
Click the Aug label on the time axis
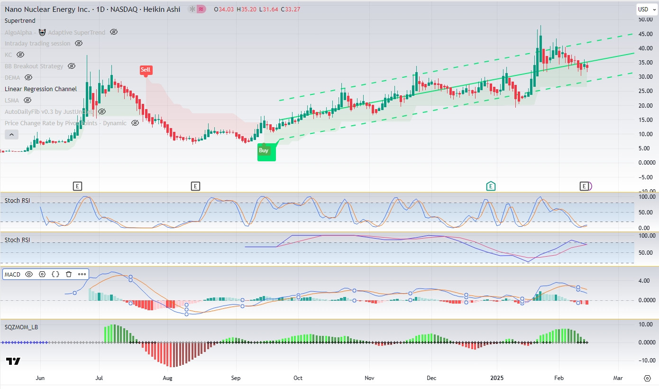[x=167, y=378]
